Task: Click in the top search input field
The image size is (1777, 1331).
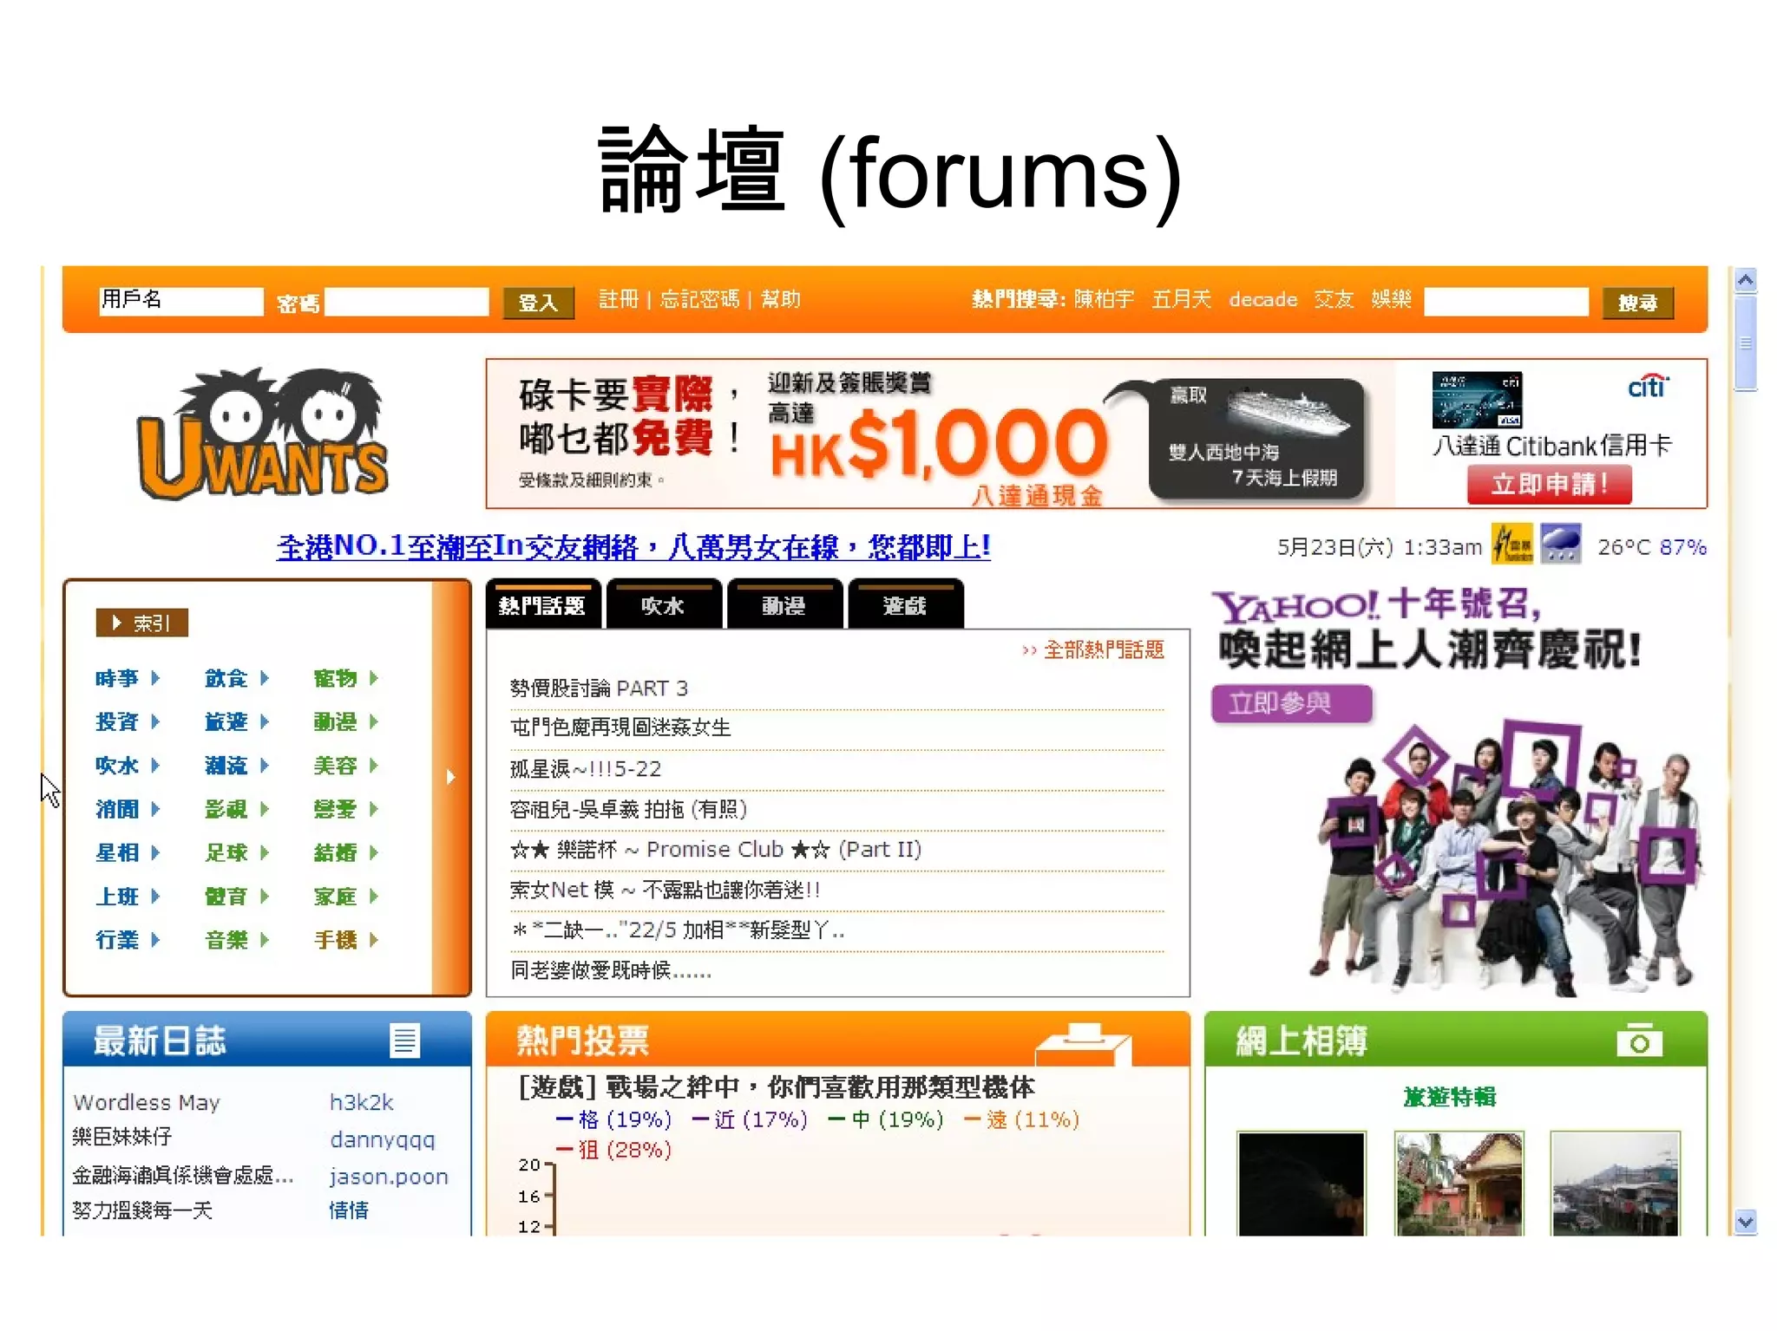Action: (x=1506, y=302)
